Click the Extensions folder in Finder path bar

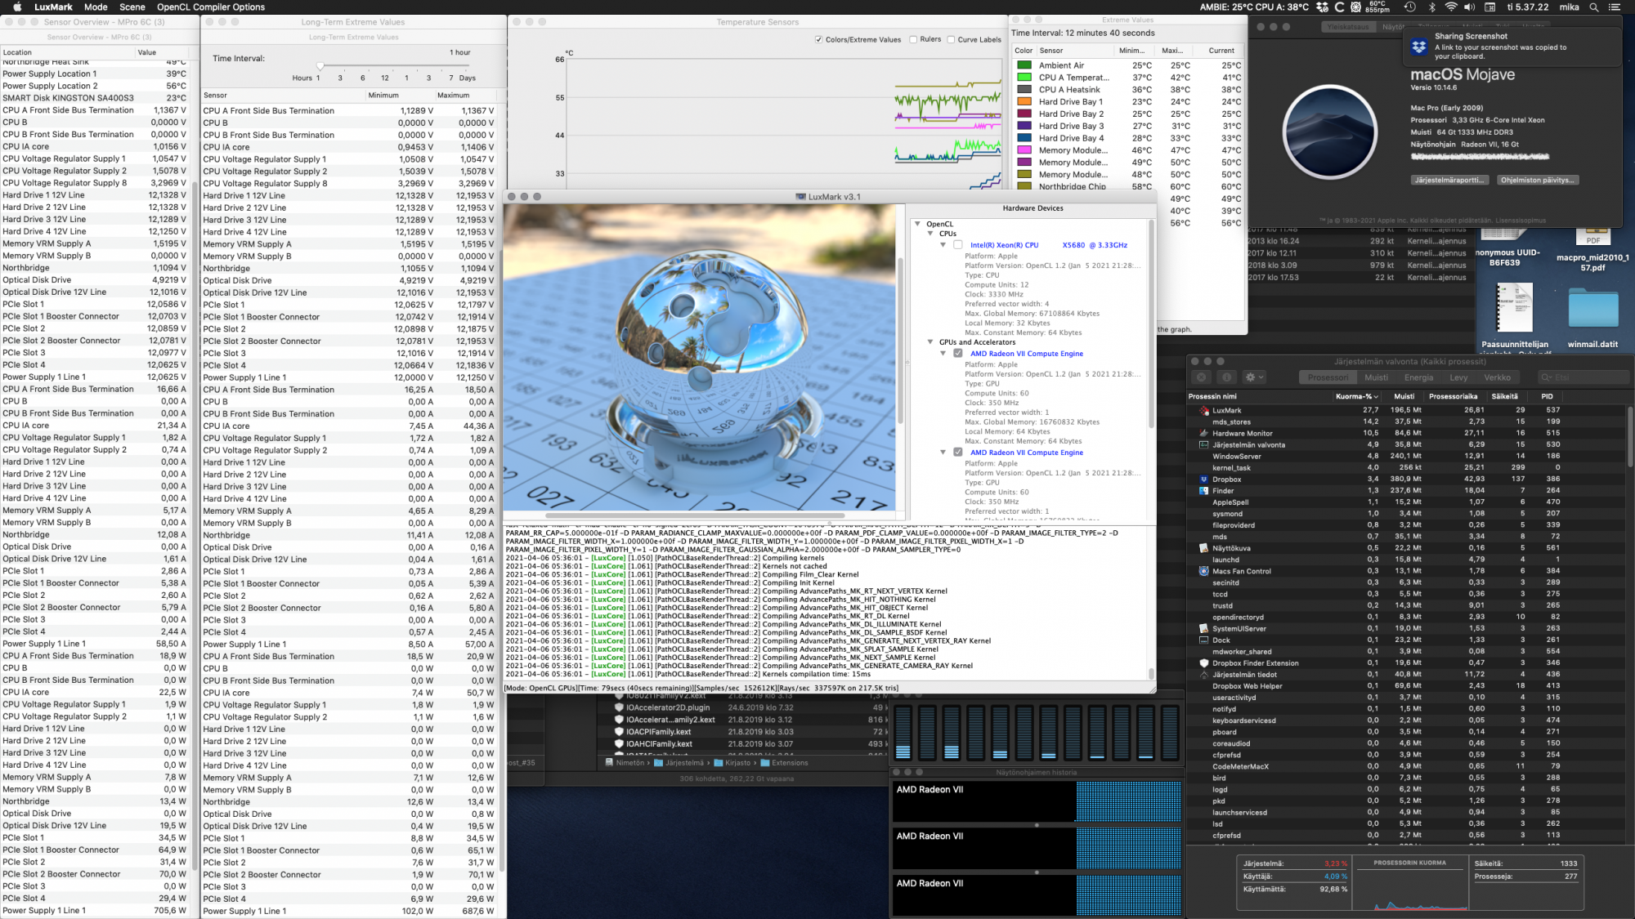coord(784,763)
